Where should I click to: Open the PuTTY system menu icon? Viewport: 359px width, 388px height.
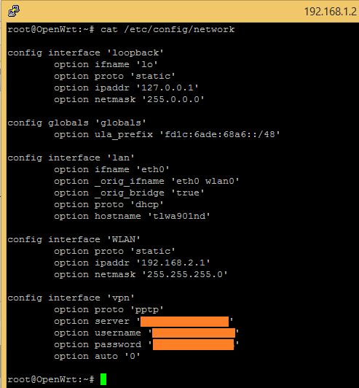[14, 11]
